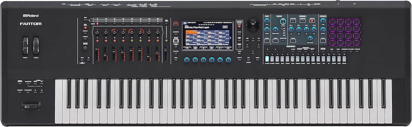
Task: Open MOTIONAL PAD with its button
Action: coord(176,47)
